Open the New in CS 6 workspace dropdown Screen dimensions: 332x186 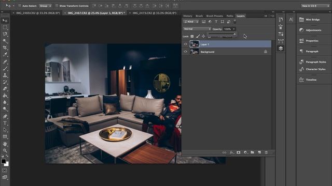pyautogui.click(x=315, y=6)
